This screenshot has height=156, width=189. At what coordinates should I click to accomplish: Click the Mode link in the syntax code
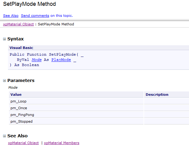37,60
